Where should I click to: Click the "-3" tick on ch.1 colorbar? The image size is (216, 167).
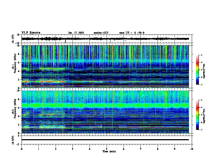click(x=201, y=55)
